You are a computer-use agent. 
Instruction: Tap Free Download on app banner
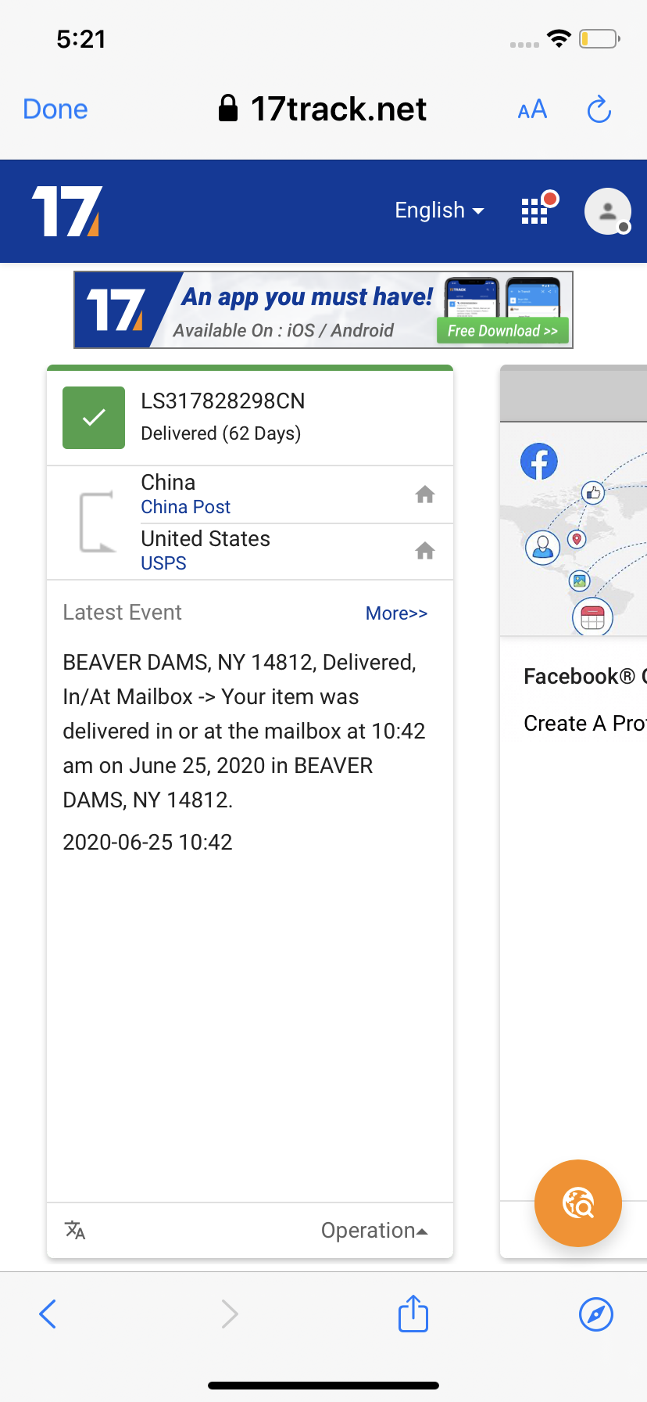click(x=502, y=331)
